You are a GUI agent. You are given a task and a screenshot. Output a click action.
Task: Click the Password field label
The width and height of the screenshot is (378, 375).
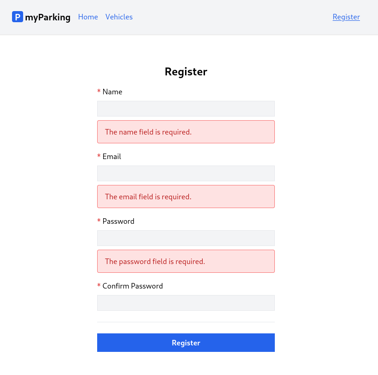point(118,221)
